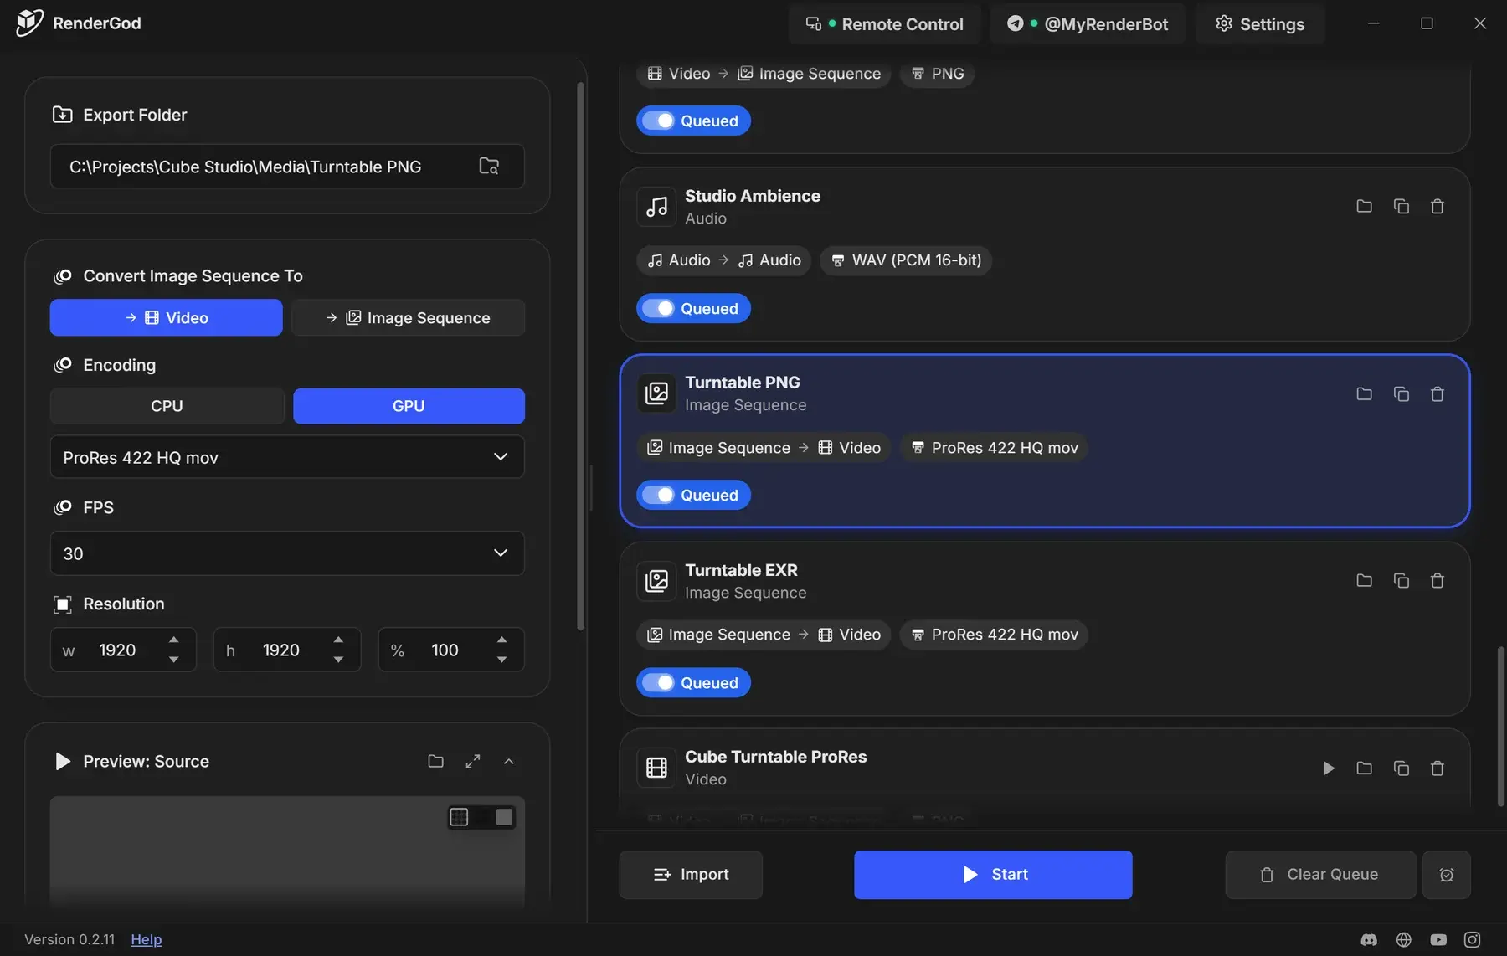Open folder for Turntable EXR item
The width and height of the screenshot is (1507, 956).
(x=1364, y=580)
